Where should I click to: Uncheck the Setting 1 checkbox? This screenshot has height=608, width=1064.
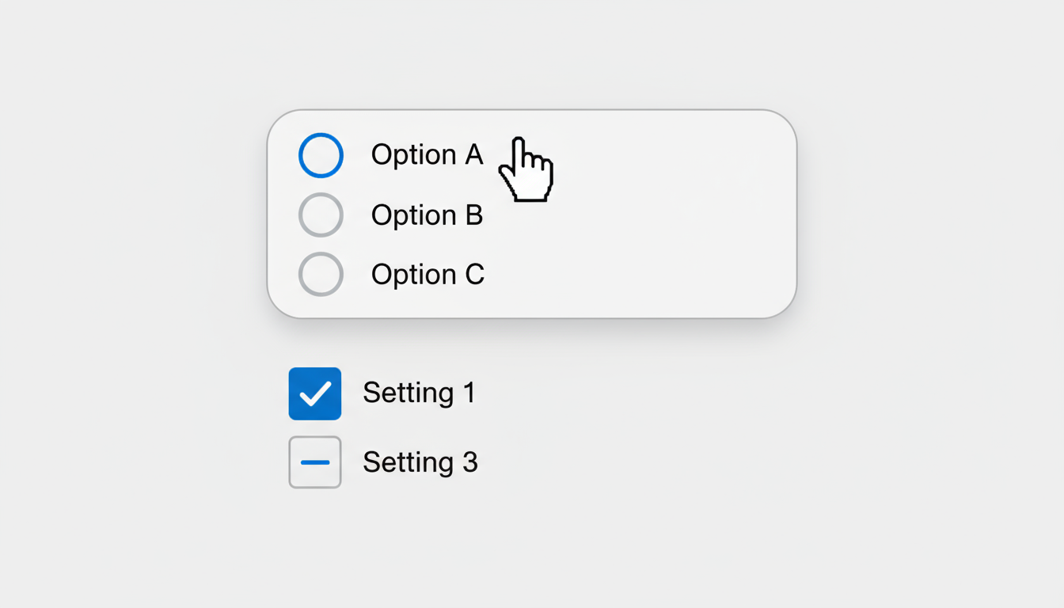click(315, 393)
